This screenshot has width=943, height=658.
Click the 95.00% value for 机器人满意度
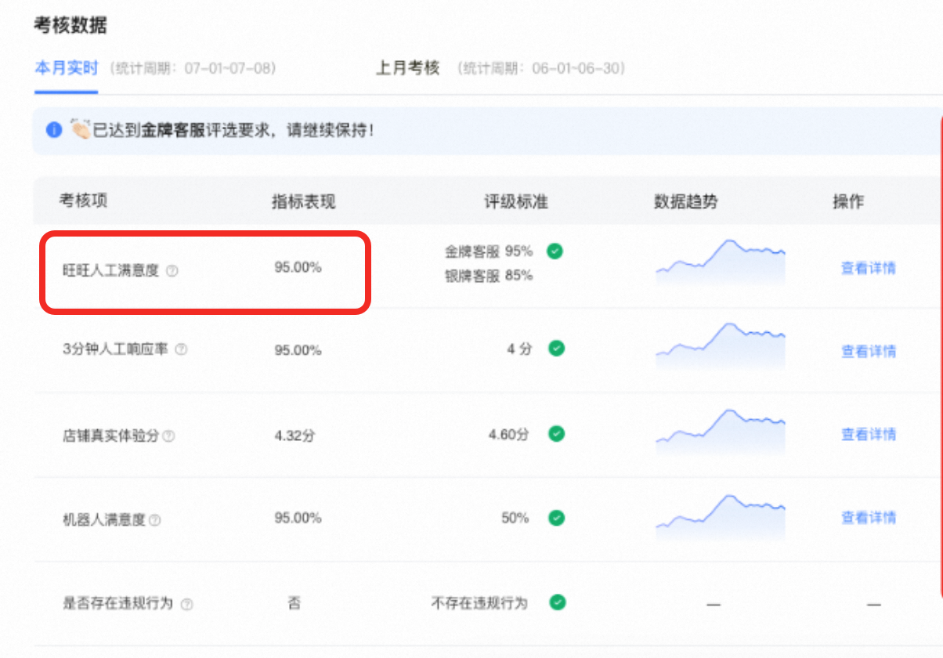click(x=298, y=518)
